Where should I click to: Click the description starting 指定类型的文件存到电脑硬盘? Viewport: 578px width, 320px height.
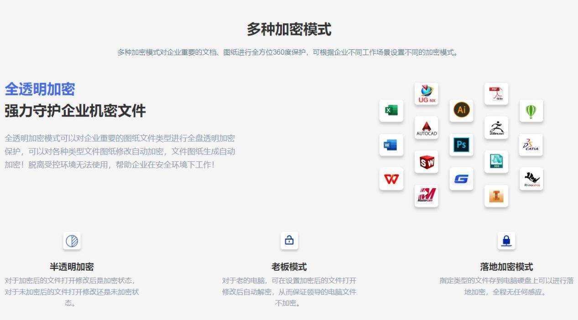(x=506, y=286)
